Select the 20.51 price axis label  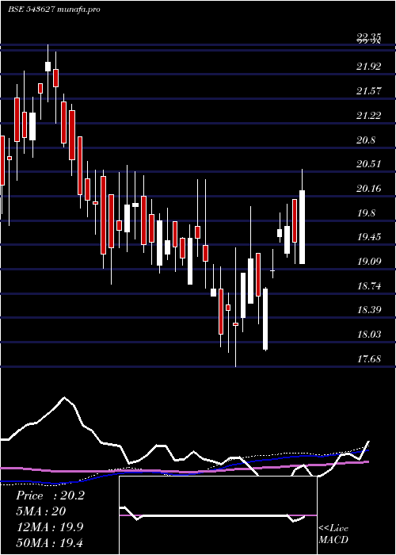pos(369,164)
